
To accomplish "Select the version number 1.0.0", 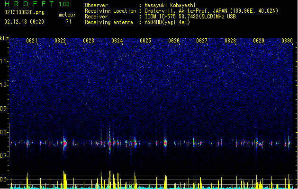I will pos(64,4).
